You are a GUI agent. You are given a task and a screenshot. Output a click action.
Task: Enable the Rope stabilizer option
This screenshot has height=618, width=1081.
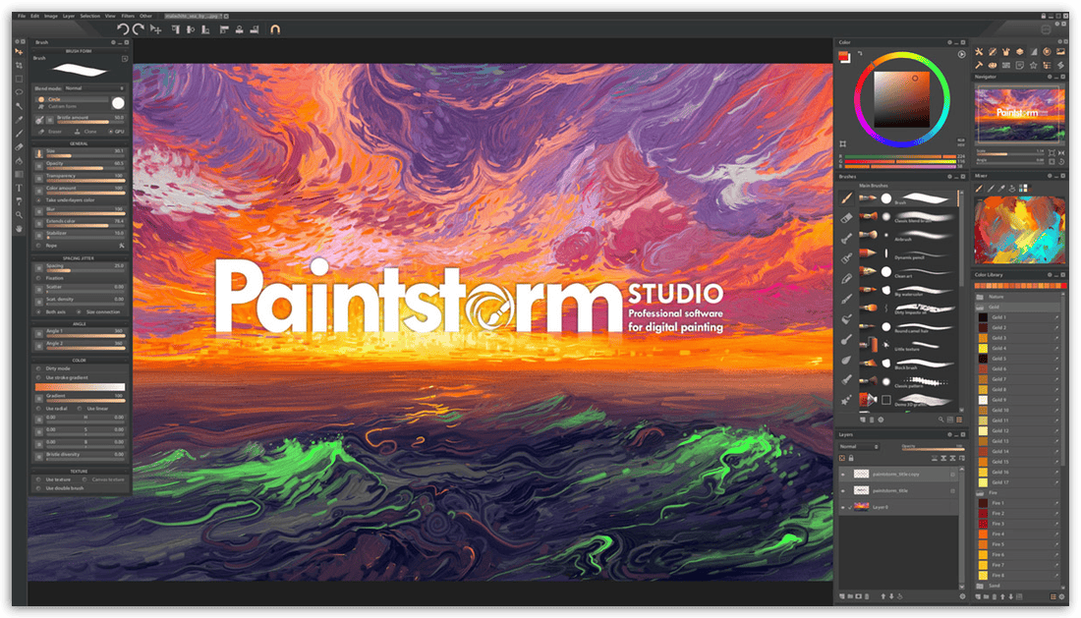coord(47,246)
